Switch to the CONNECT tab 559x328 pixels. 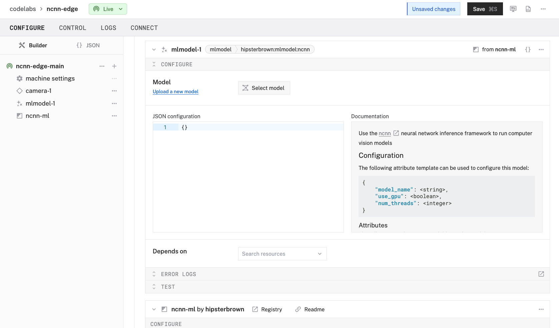pyautogui.click(x=144, y=28)
